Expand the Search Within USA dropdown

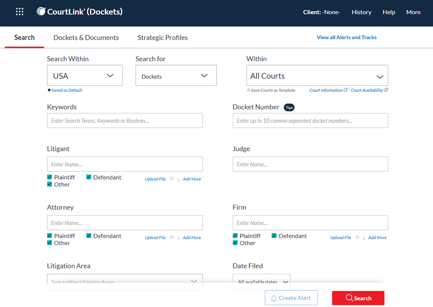85,76
